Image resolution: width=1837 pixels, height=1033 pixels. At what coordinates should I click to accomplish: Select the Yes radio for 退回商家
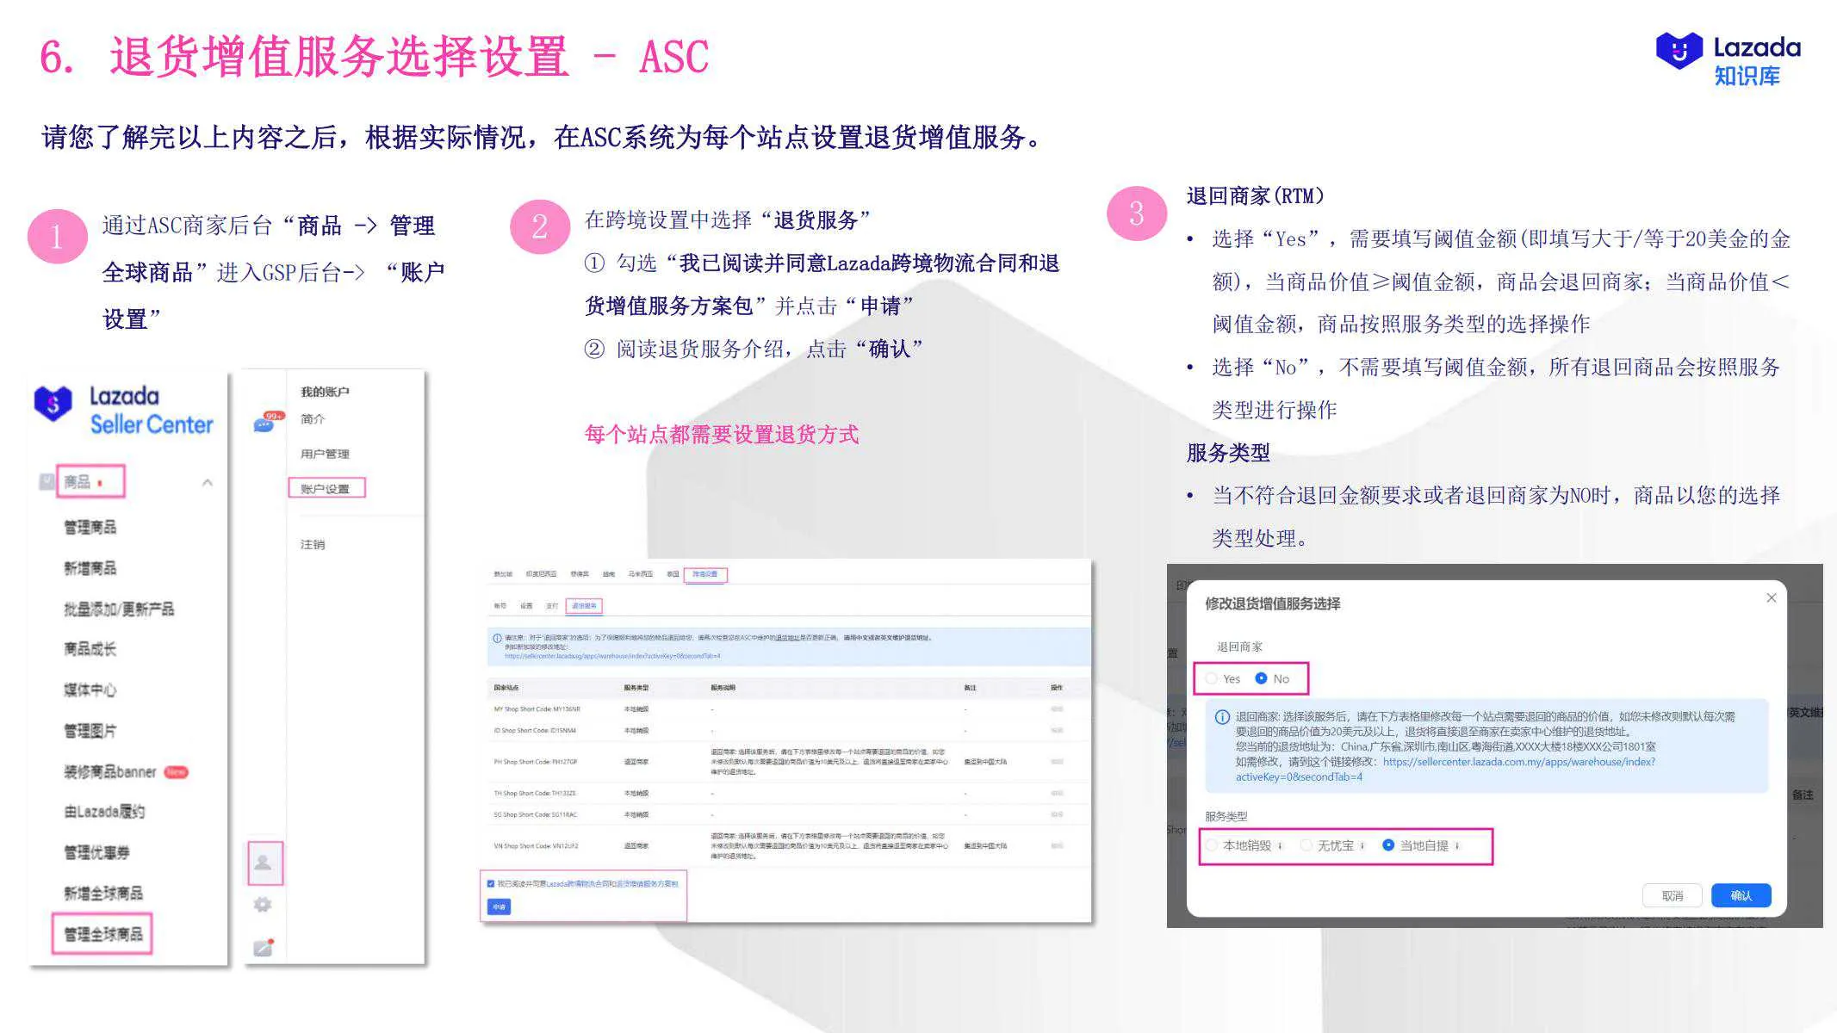[1213, 678]
